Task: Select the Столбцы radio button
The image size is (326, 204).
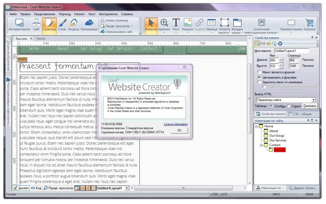Action: pos(272,106)
